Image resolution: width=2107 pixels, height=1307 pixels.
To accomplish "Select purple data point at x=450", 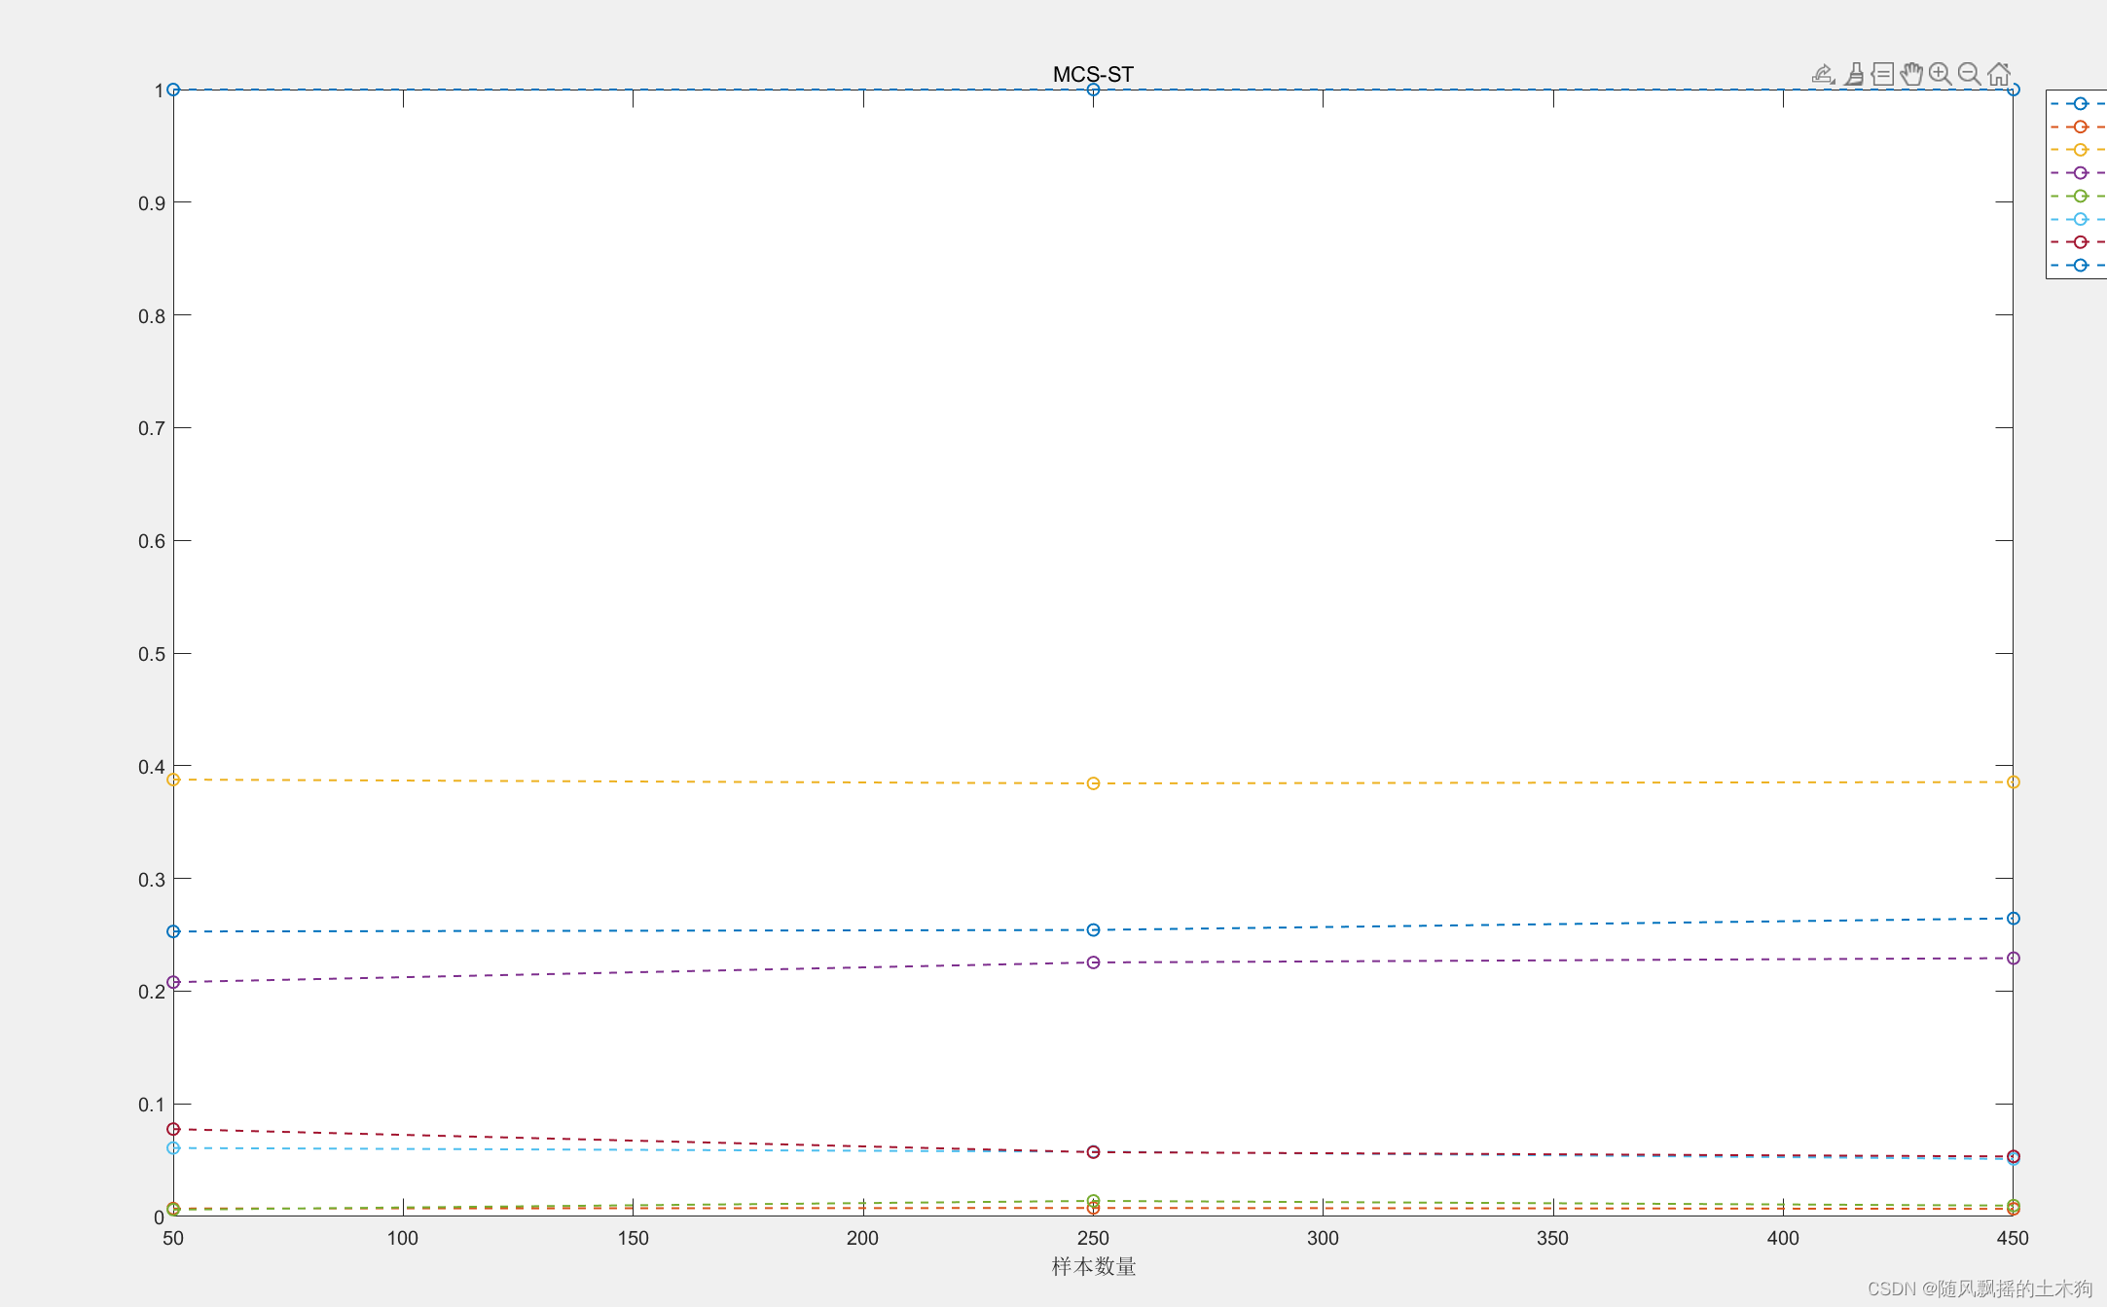I will [x=2013, y=959].
